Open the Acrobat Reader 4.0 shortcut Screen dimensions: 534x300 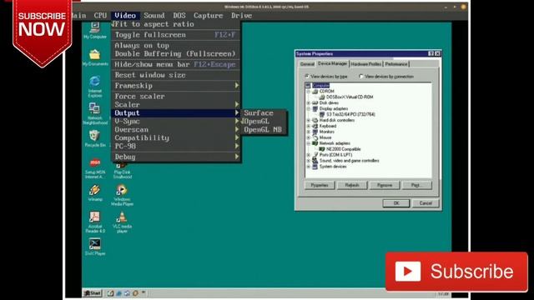[x=95, y=222]
